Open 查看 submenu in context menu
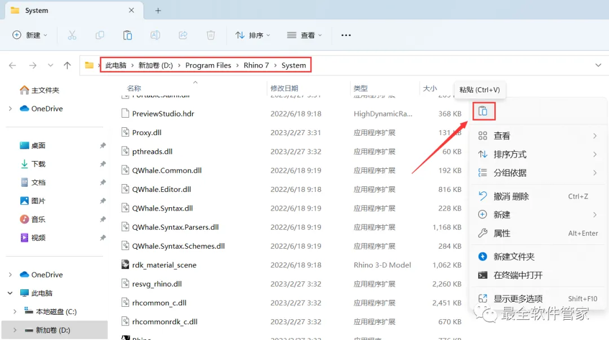The width and height of the screenshot is (609, 340). pyautogui.click(x=537, y=136)
